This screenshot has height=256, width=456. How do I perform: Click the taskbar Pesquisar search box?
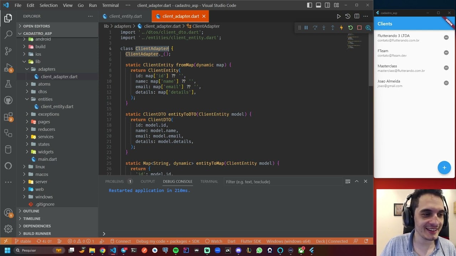tap(39, 250)
